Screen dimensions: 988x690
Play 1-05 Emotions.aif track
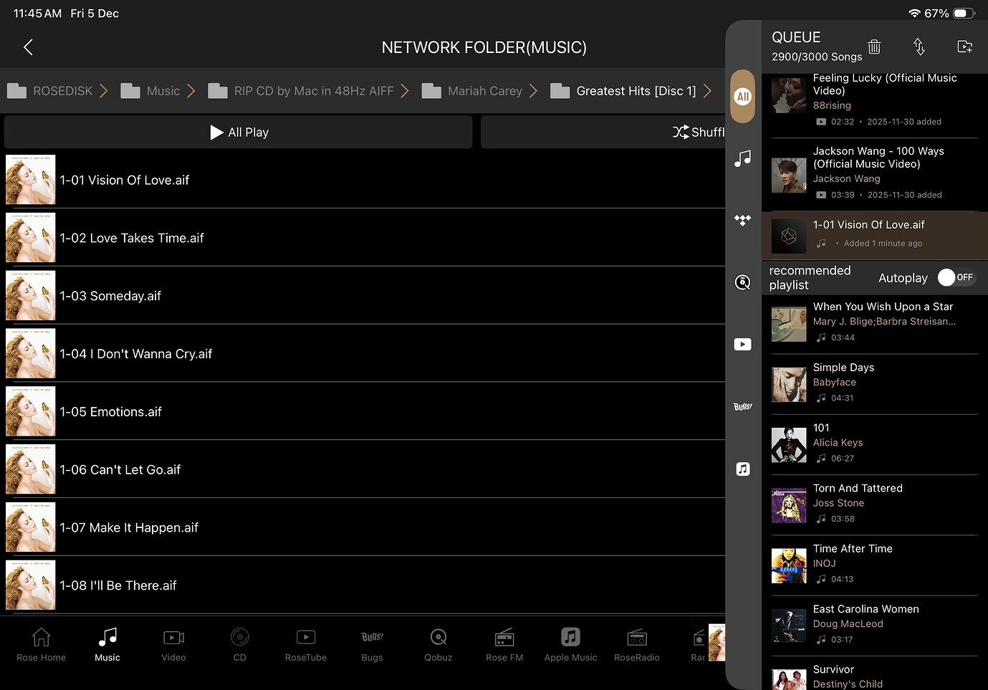pos(111,412)
